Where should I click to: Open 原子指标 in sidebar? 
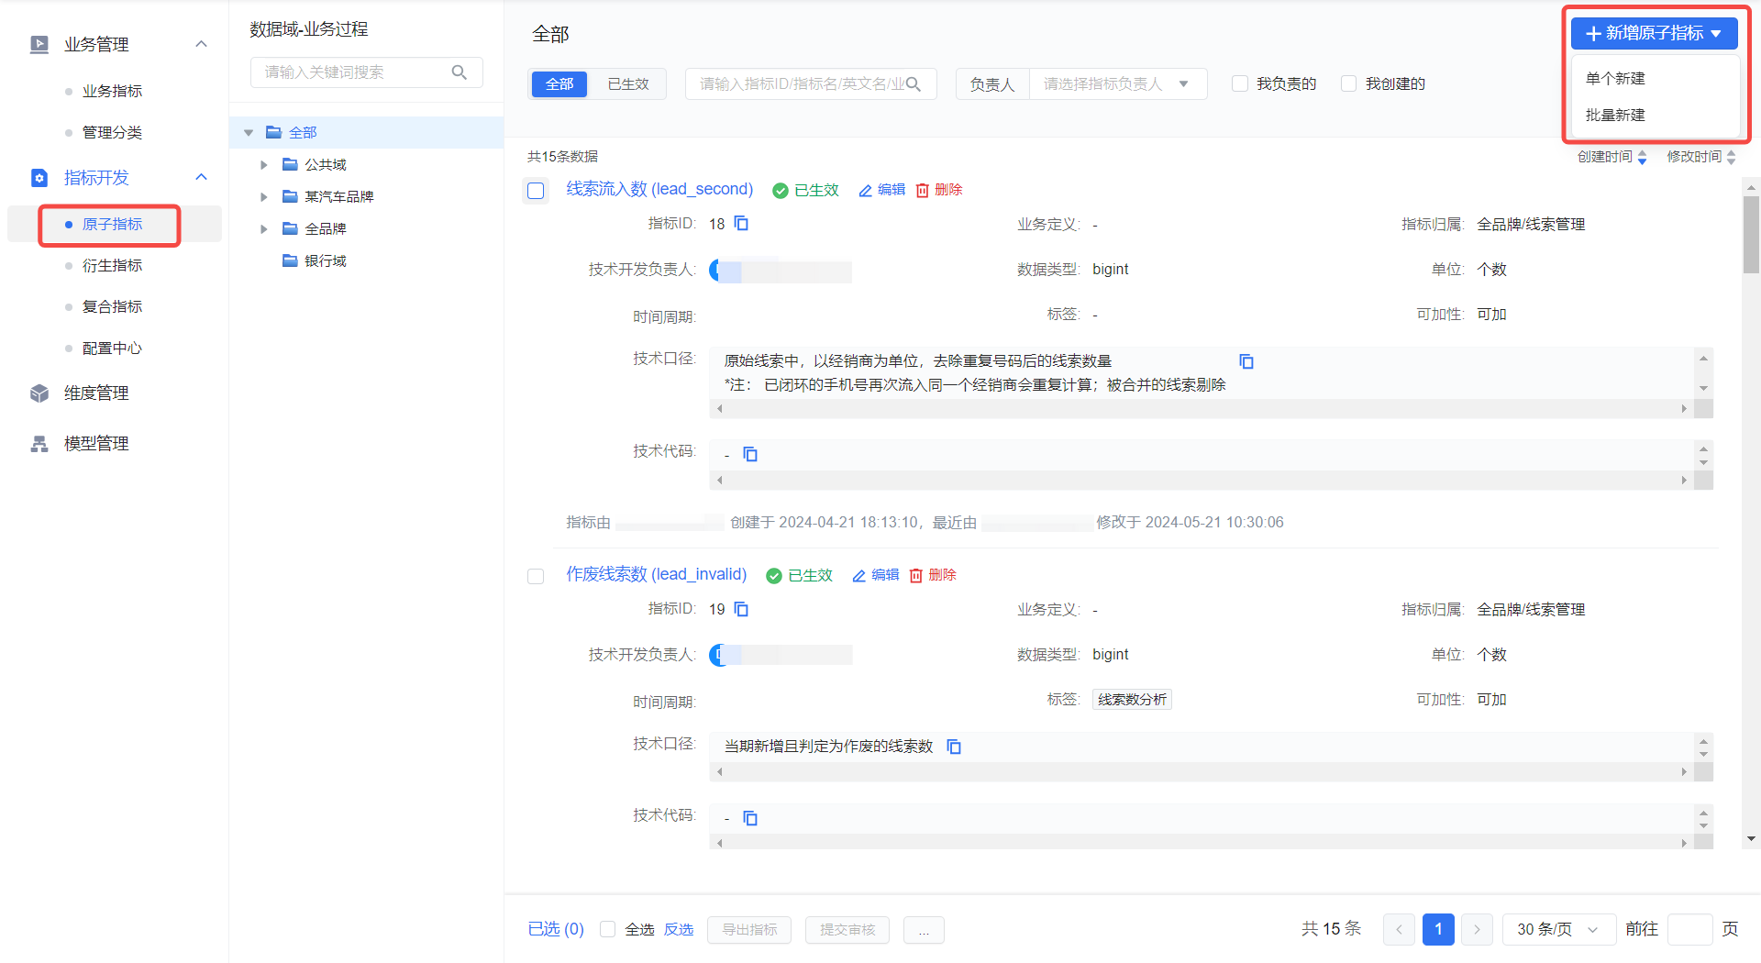pos(112,225)
